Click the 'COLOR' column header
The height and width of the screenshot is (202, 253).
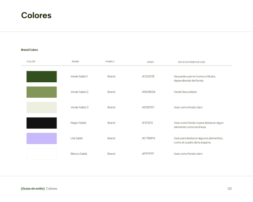tap(31, 61)
